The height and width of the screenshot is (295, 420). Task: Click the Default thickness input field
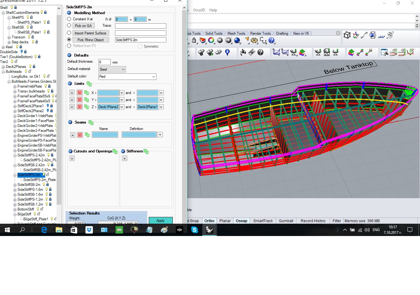coord(104,62)
